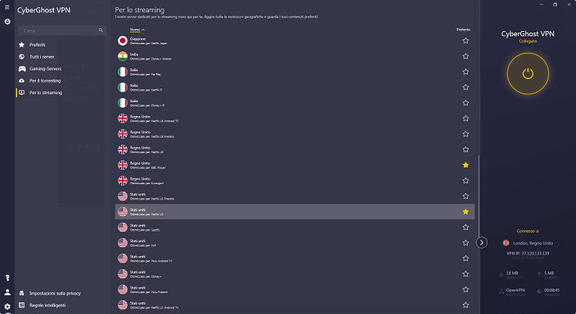Select the Regno Unito BBC iPlayer row
The image size is (576, 314).
tap(295, 165)
